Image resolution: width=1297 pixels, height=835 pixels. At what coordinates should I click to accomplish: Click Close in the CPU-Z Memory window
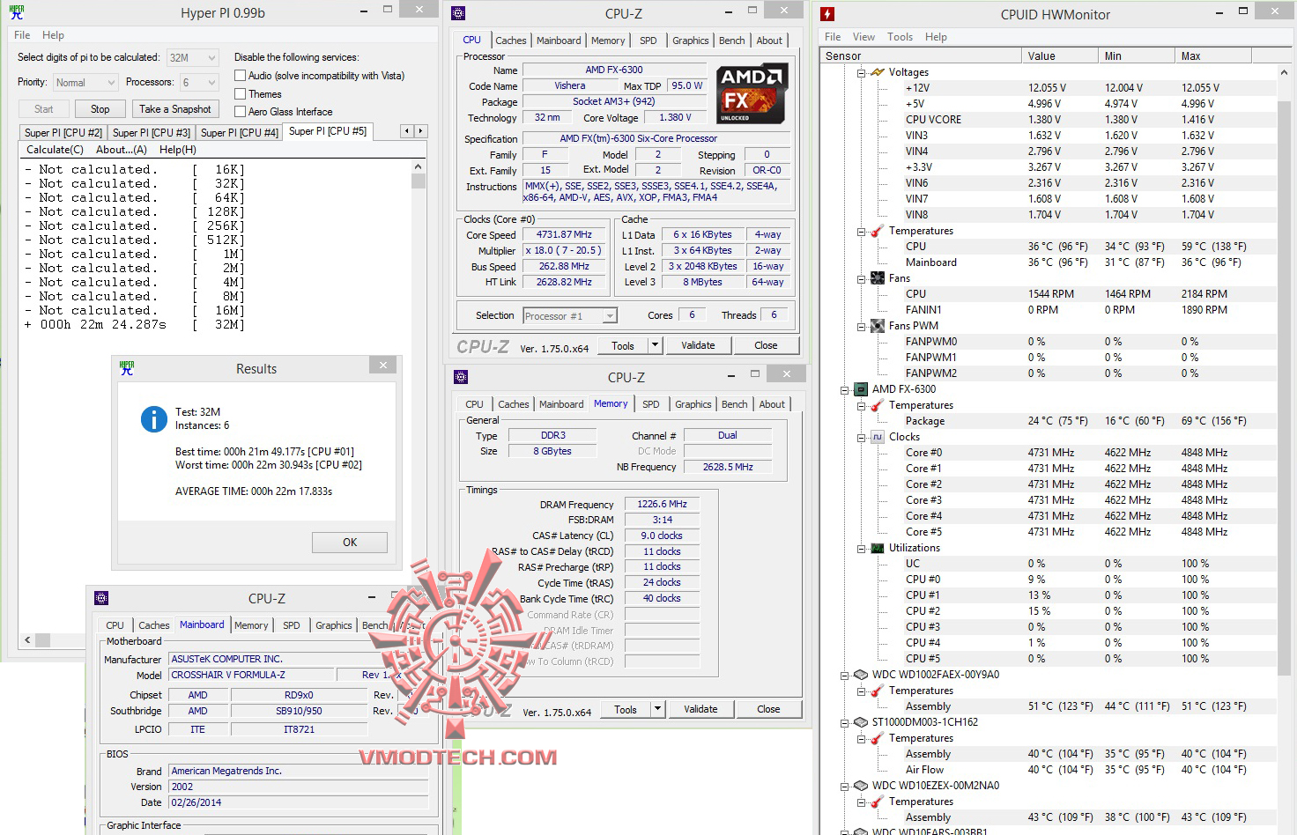[x=768, y=709]
